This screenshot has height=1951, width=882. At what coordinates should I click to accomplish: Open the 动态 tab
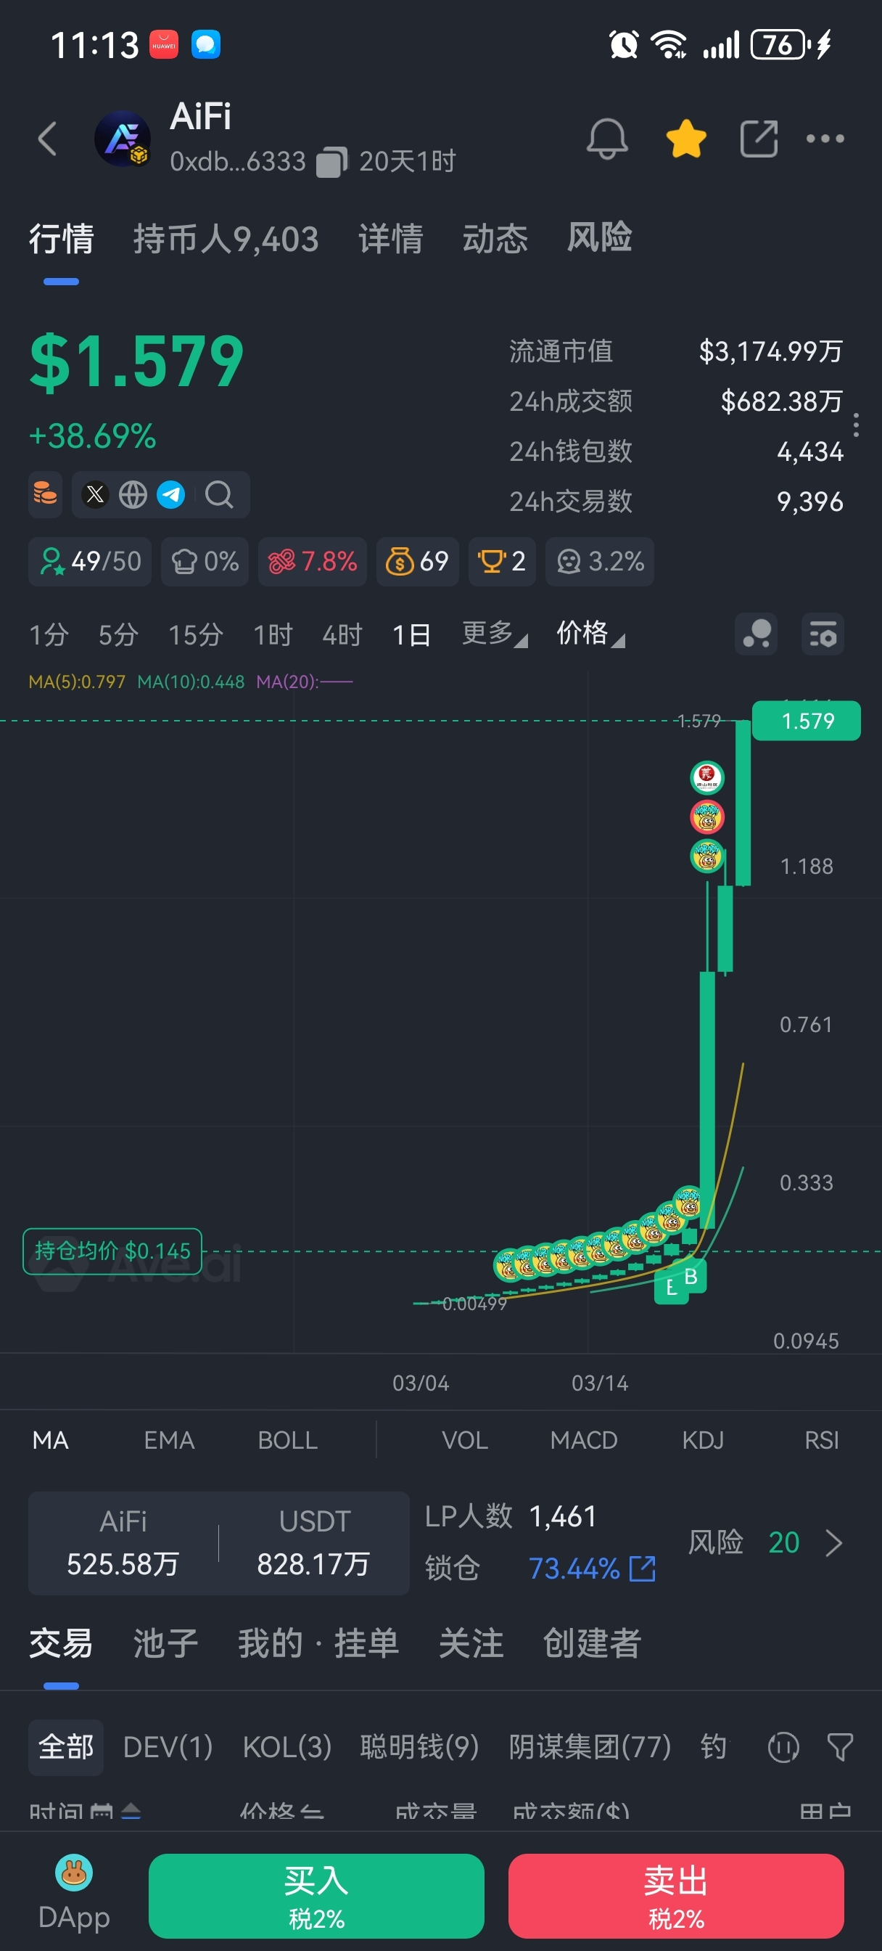click(x=495, y=239)
